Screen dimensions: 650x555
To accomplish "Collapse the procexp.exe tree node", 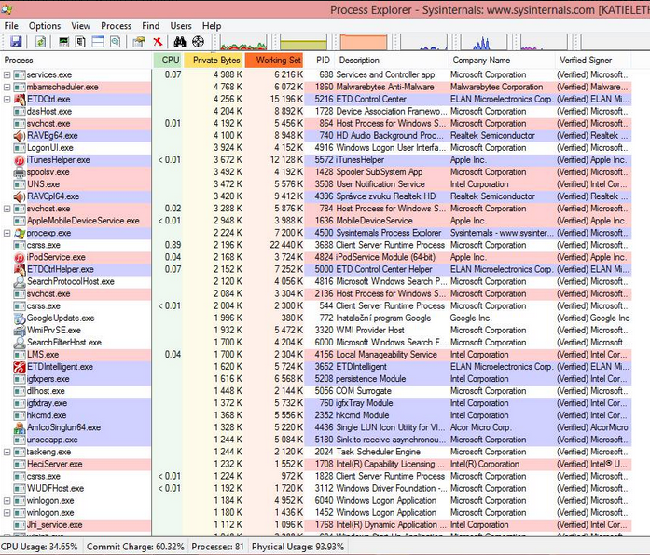I will 7,233.
